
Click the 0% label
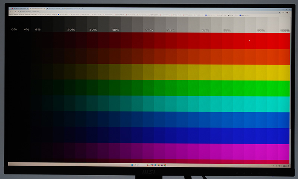(14, 29)
